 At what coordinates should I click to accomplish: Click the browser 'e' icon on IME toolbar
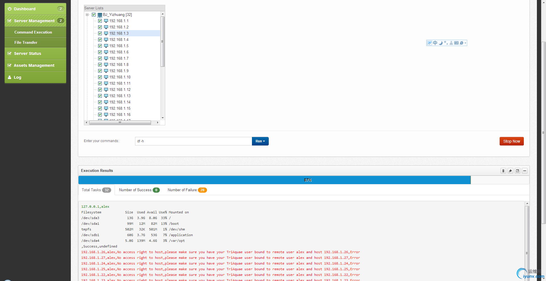click(x=462, y=43)
